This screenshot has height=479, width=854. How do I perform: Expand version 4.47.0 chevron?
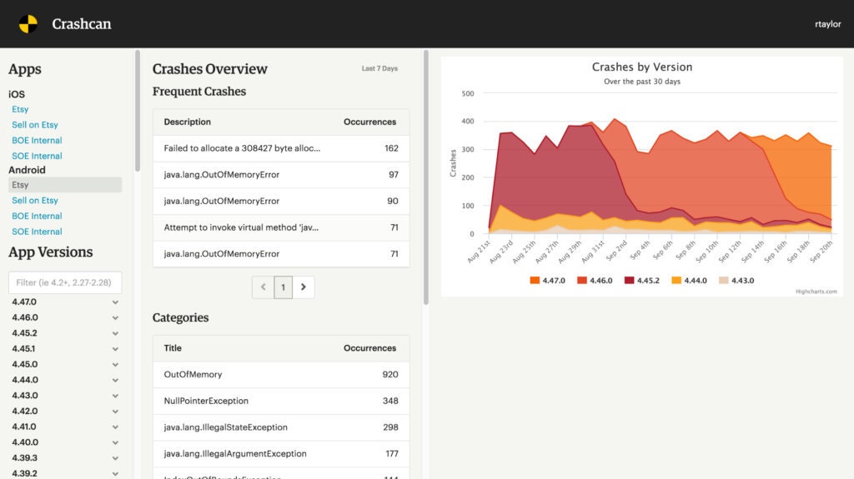point(115,302)
